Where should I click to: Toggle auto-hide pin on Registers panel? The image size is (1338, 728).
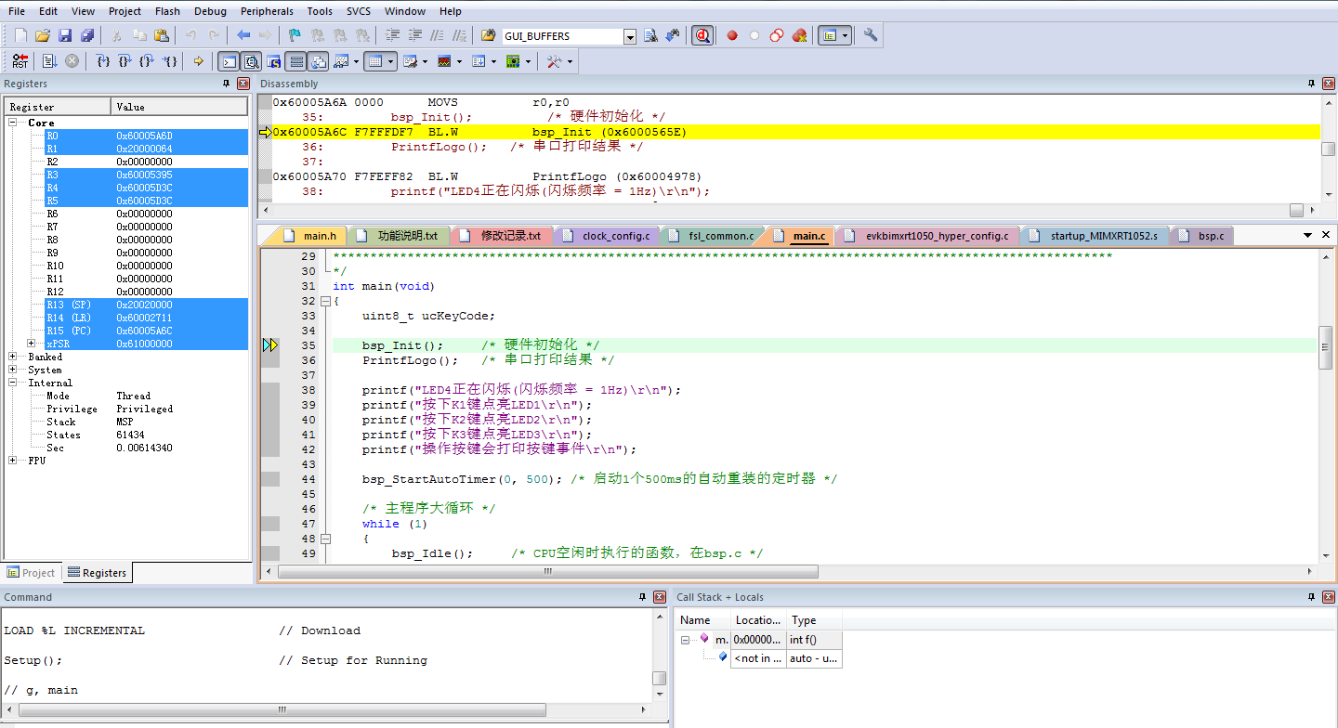tap(227, 84)
